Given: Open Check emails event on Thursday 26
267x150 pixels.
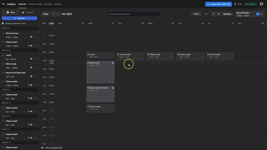Looking at the screenshot, I should pyautogui.click(x=190, y=57).
